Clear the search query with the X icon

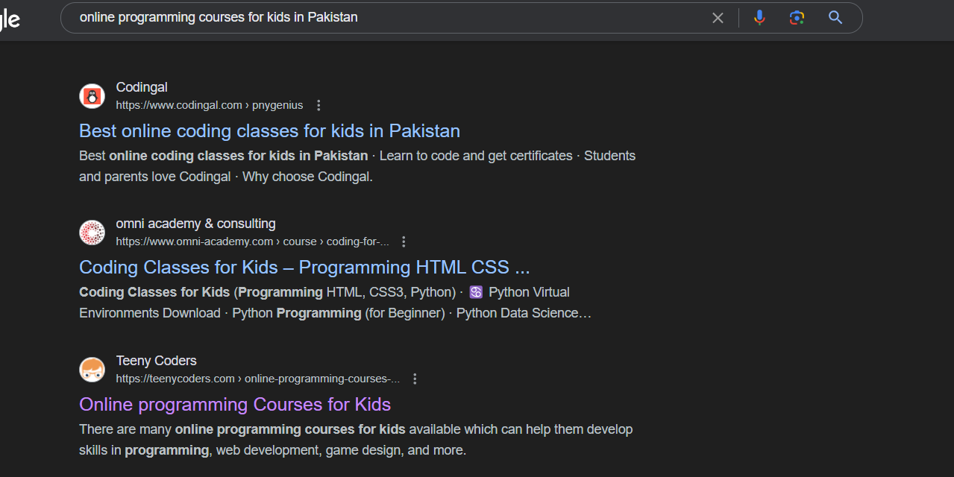pyautogui.click(x=718, y=18)
